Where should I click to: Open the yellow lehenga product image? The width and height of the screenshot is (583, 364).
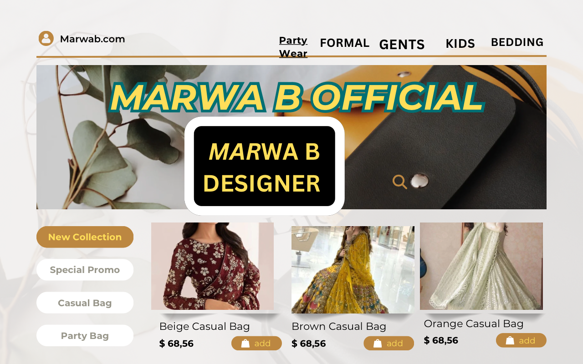pyautogui.click(x=353, y=270)
